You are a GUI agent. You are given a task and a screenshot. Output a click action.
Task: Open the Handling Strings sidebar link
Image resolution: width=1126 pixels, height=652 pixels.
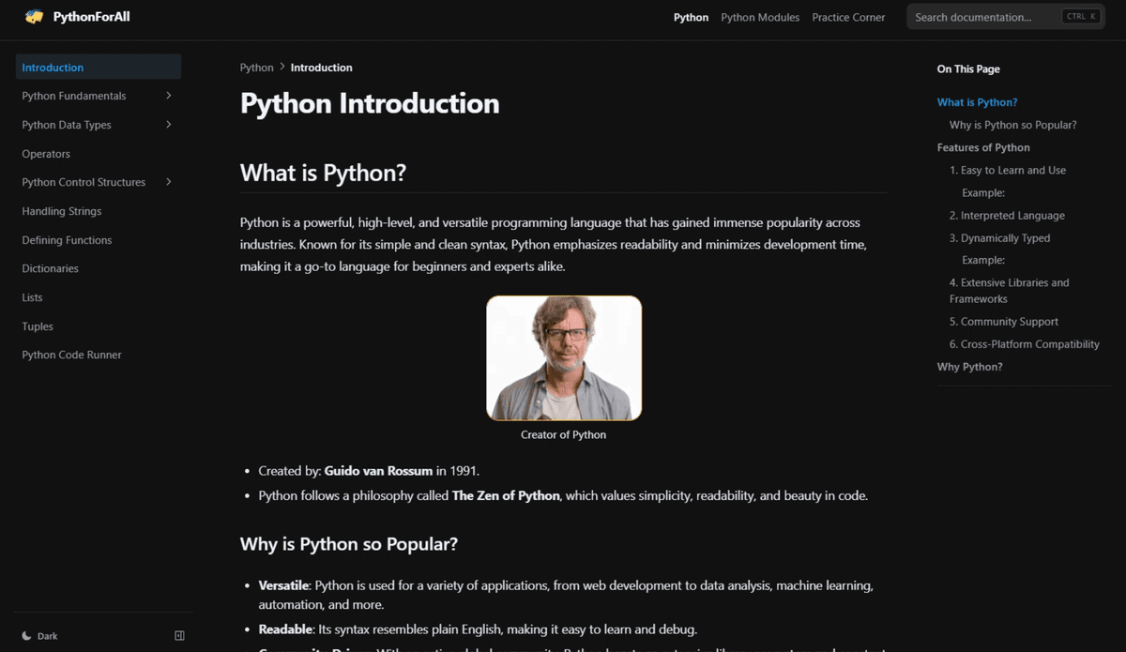point(62,211)
